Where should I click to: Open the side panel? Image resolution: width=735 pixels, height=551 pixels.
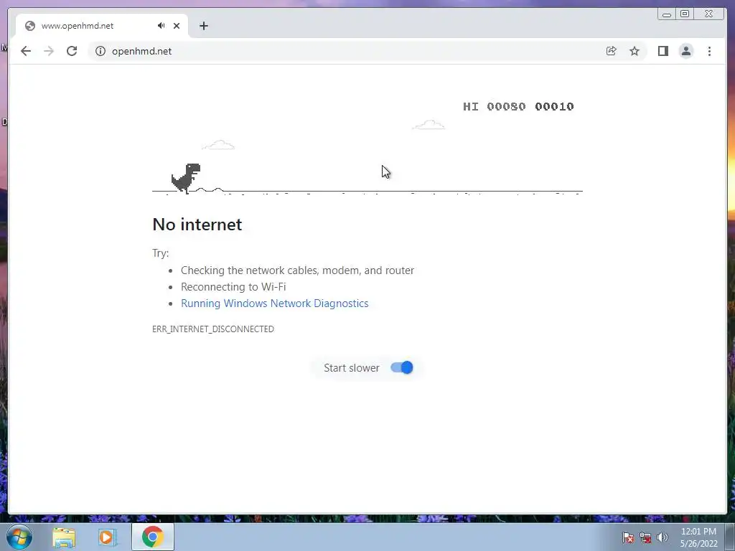663,51
